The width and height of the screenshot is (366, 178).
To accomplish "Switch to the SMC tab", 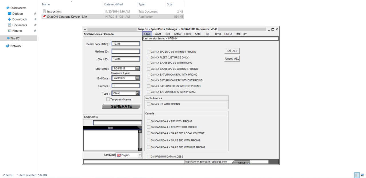I will tap(198, 34).
